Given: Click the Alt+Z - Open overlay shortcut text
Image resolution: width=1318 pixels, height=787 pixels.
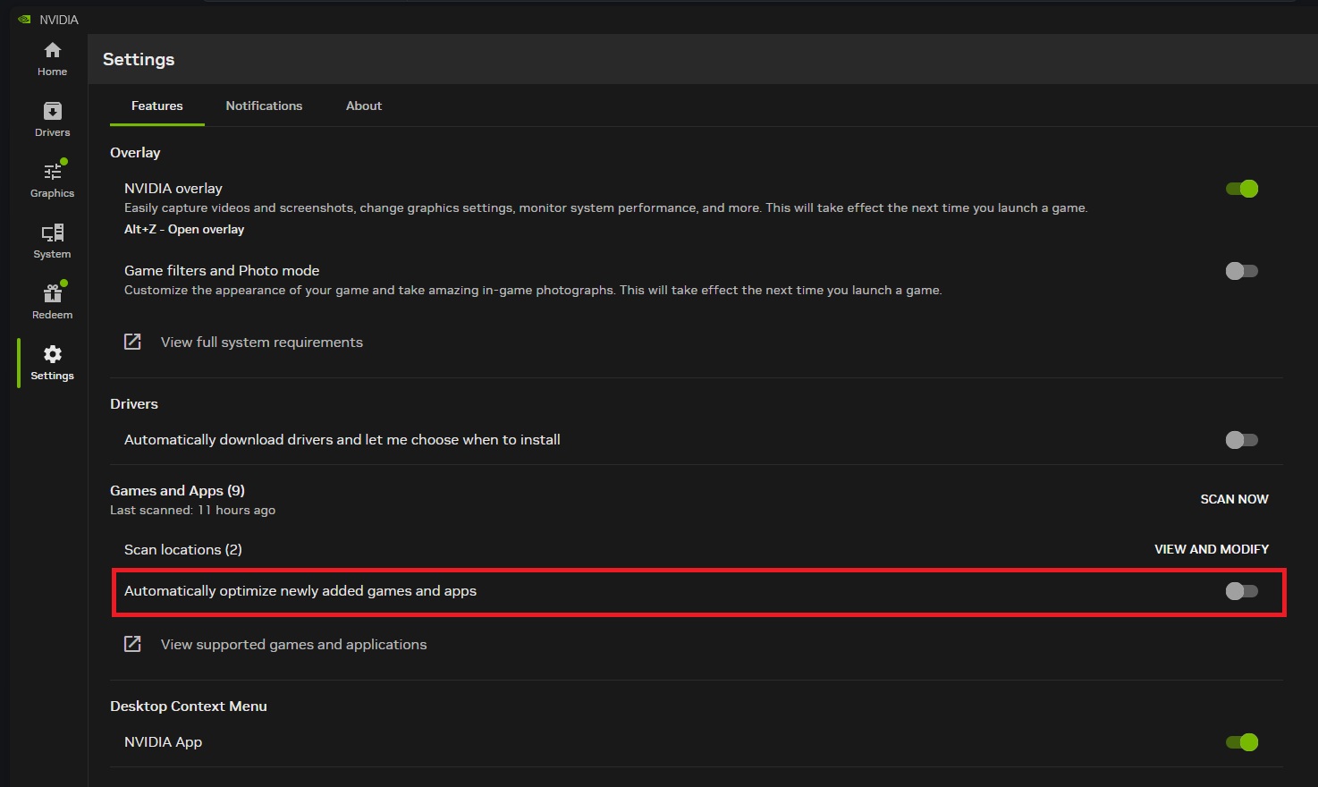Looking at the screenshot, I should (184, 229).
